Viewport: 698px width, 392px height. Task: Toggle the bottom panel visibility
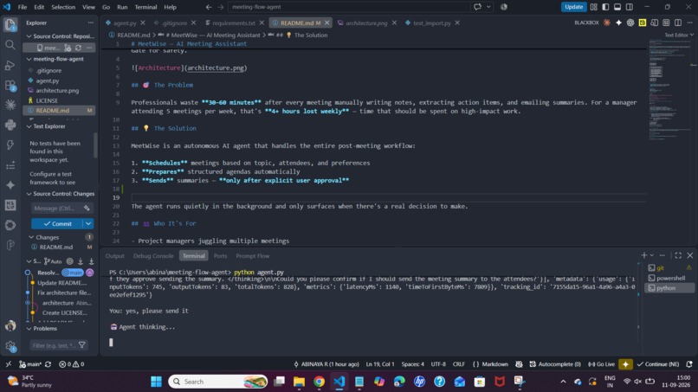tap(617, 7)
